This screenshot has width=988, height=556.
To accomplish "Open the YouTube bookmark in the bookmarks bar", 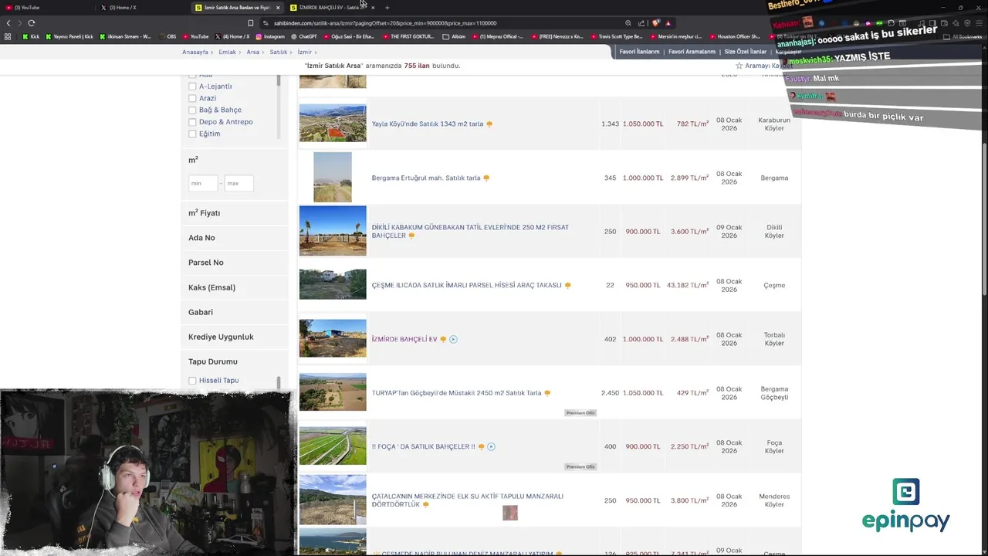I will click(x=195, y=36).
